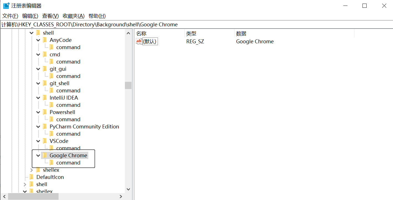Click the folder icon beside cmd key
This screenshot has width=393, height=200.
45,54
